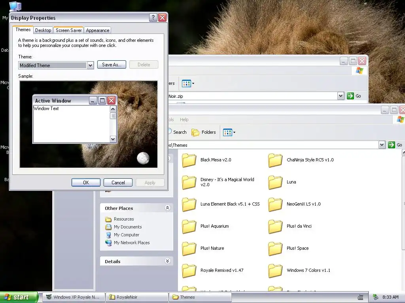Click the system tray network icon

pyautogui.click(x=376, y=297)
